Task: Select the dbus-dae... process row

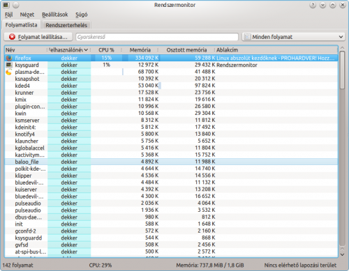Action: [171, 217]
